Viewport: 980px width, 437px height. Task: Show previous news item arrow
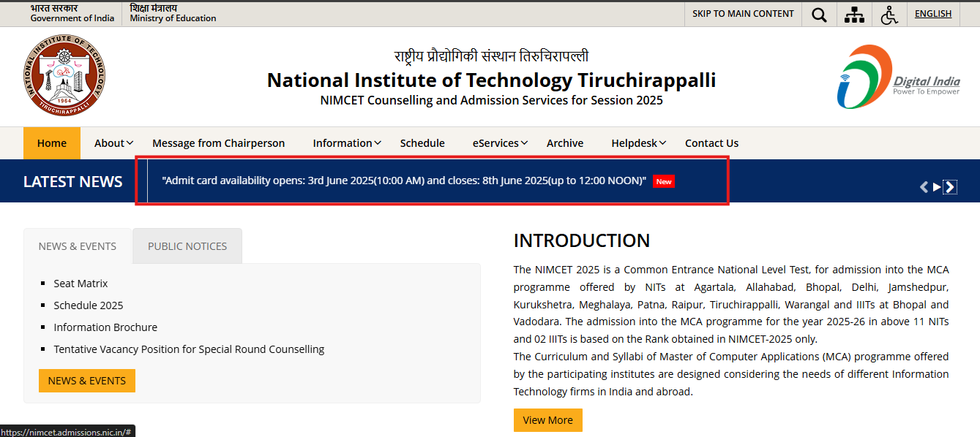coord(924,187)
